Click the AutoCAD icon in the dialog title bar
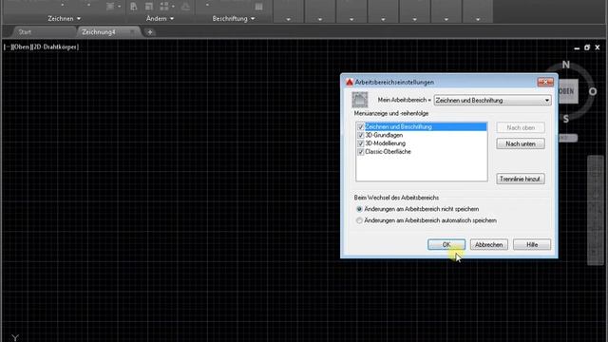Viewport: 608px width, 342px height. (x=350, y=83)
